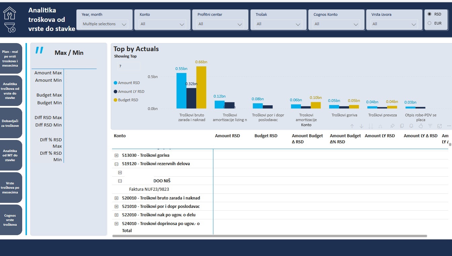Viewport: 452px width, 256px height.
Task: Open the Trošak filter dropdown
Action: [278, 24]
